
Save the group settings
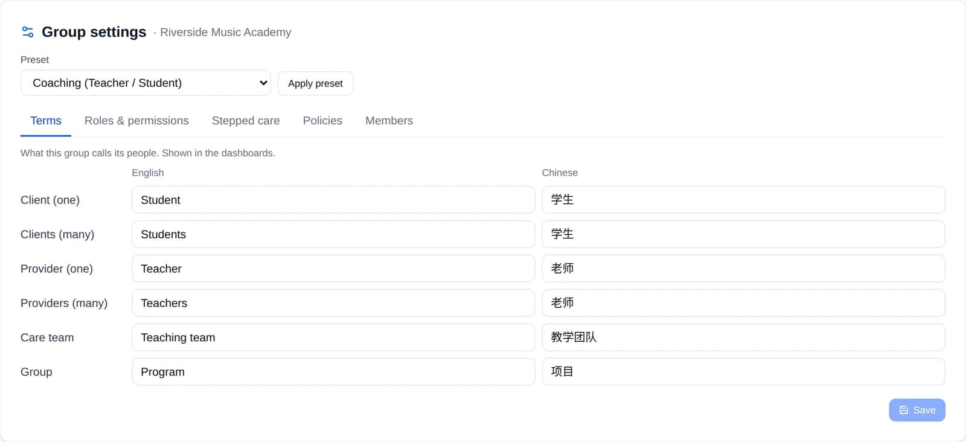(916, 410)
